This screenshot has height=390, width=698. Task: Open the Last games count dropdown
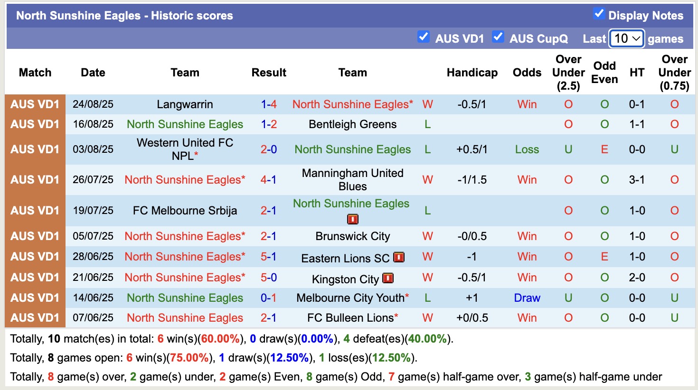tap(626, 38)
